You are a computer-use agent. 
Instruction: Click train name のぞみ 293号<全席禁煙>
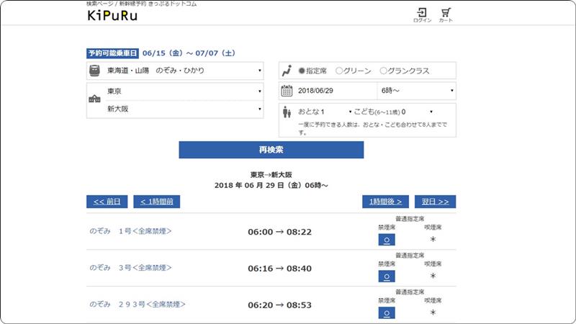click(x=138, y=305)
